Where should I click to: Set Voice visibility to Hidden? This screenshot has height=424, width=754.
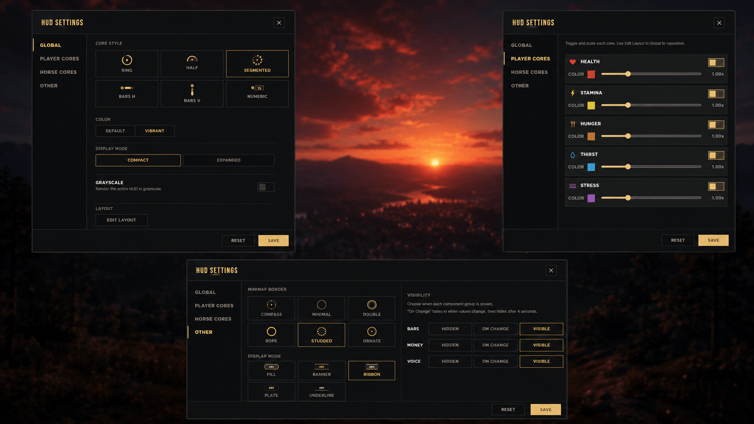click(450, 361)
